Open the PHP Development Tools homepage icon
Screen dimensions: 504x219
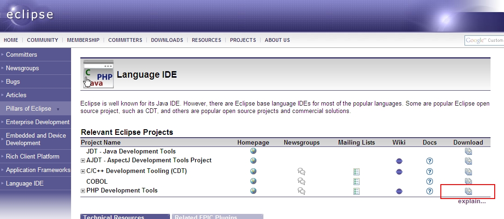pyautogui.click(x=253, y=191)
